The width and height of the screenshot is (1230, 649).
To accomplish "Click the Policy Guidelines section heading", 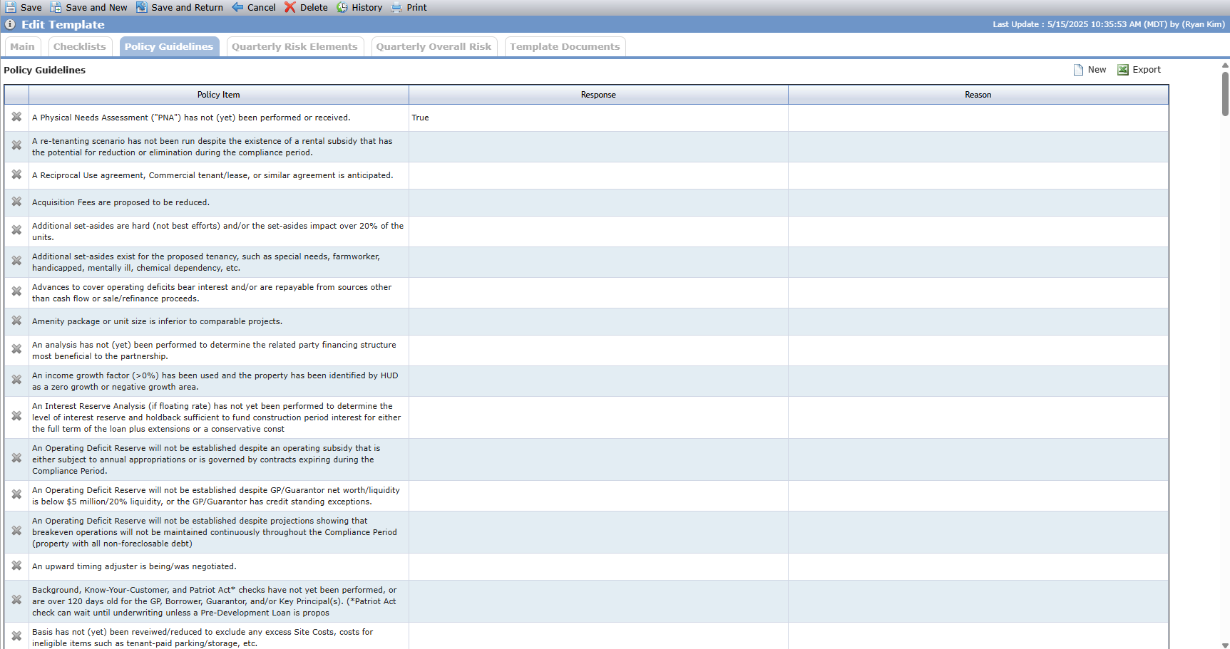I will tap(45, 70).
